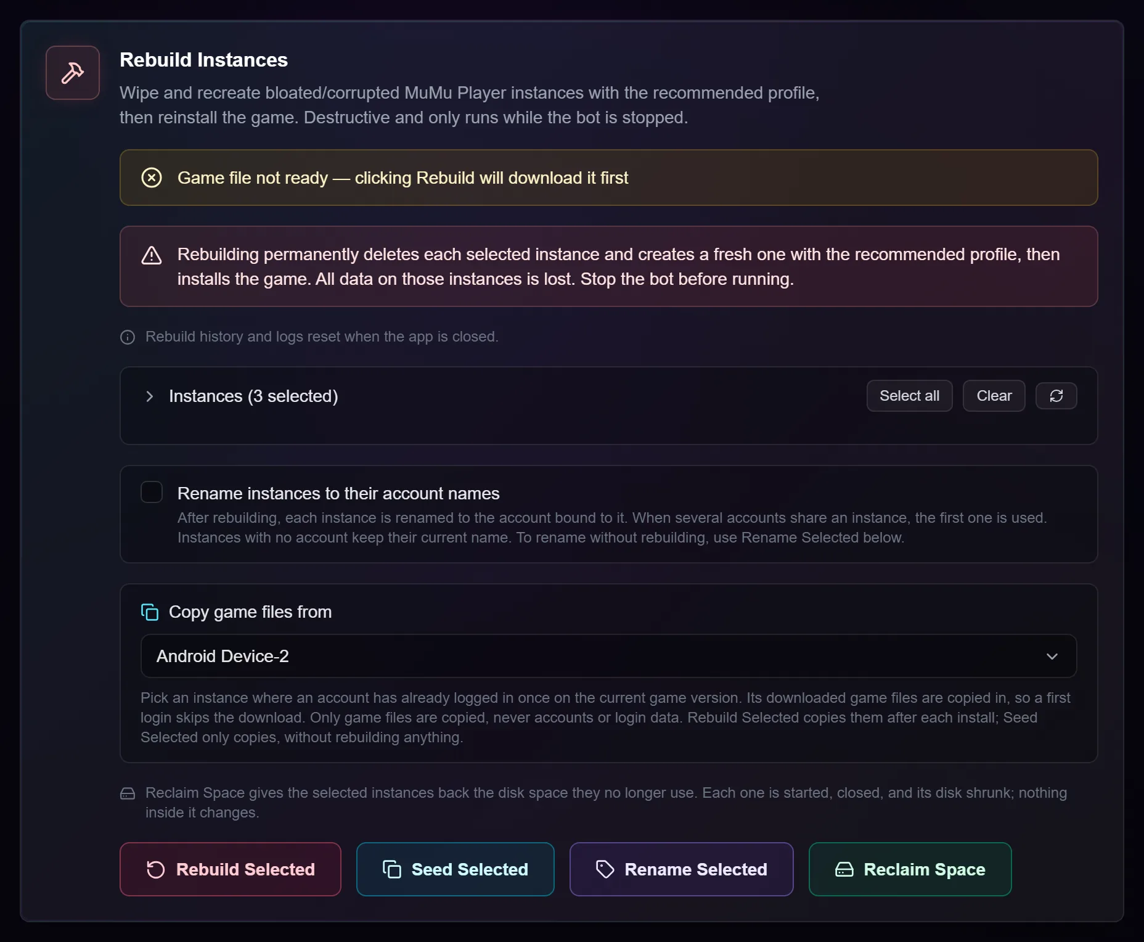The image size is (1144, 942).
Task: Click Reclaim Space button
Action: click(910, 869)
